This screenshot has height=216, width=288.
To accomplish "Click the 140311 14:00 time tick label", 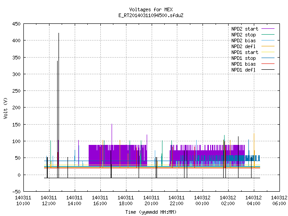I will (x=74, y=201).
